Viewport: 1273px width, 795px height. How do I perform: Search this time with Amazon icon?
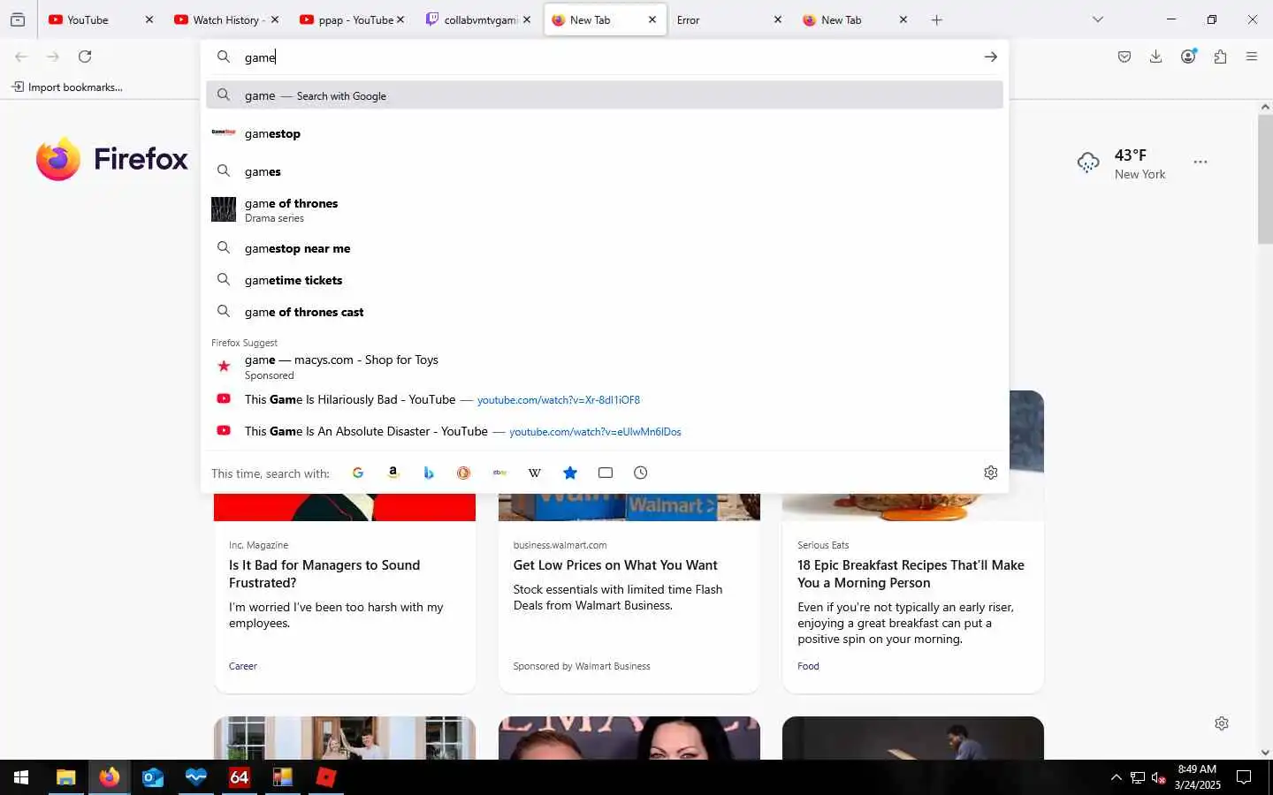pyautogui.click(x=393, y=473)
